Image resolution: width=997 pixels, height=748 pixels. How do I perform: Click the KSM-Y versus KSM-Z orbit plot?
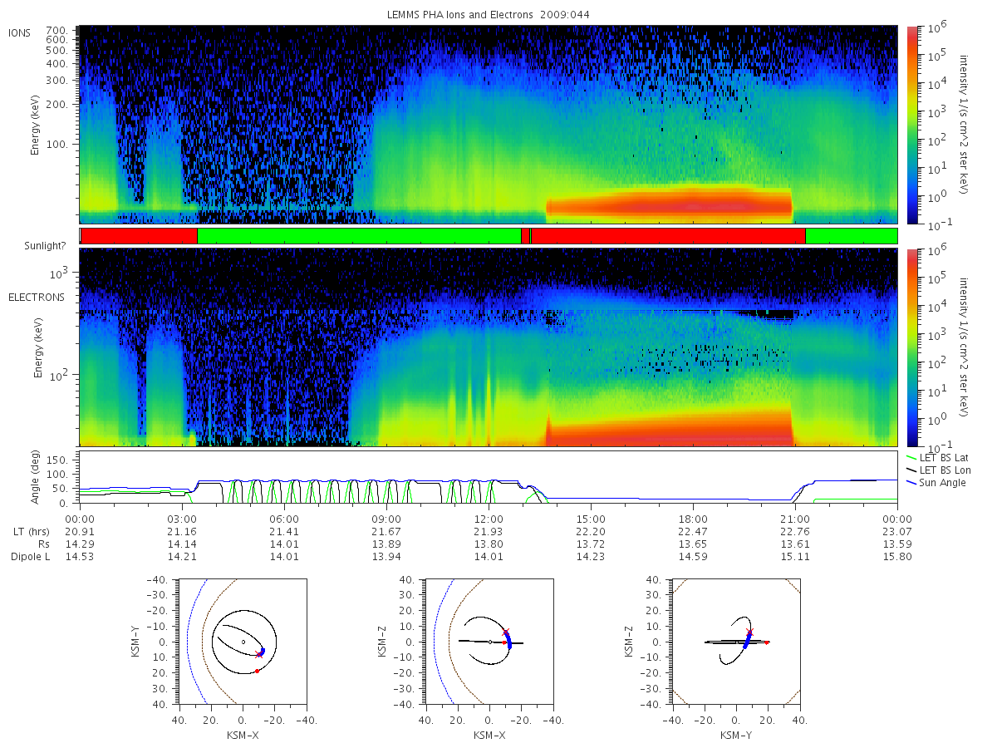pos(736,642)
